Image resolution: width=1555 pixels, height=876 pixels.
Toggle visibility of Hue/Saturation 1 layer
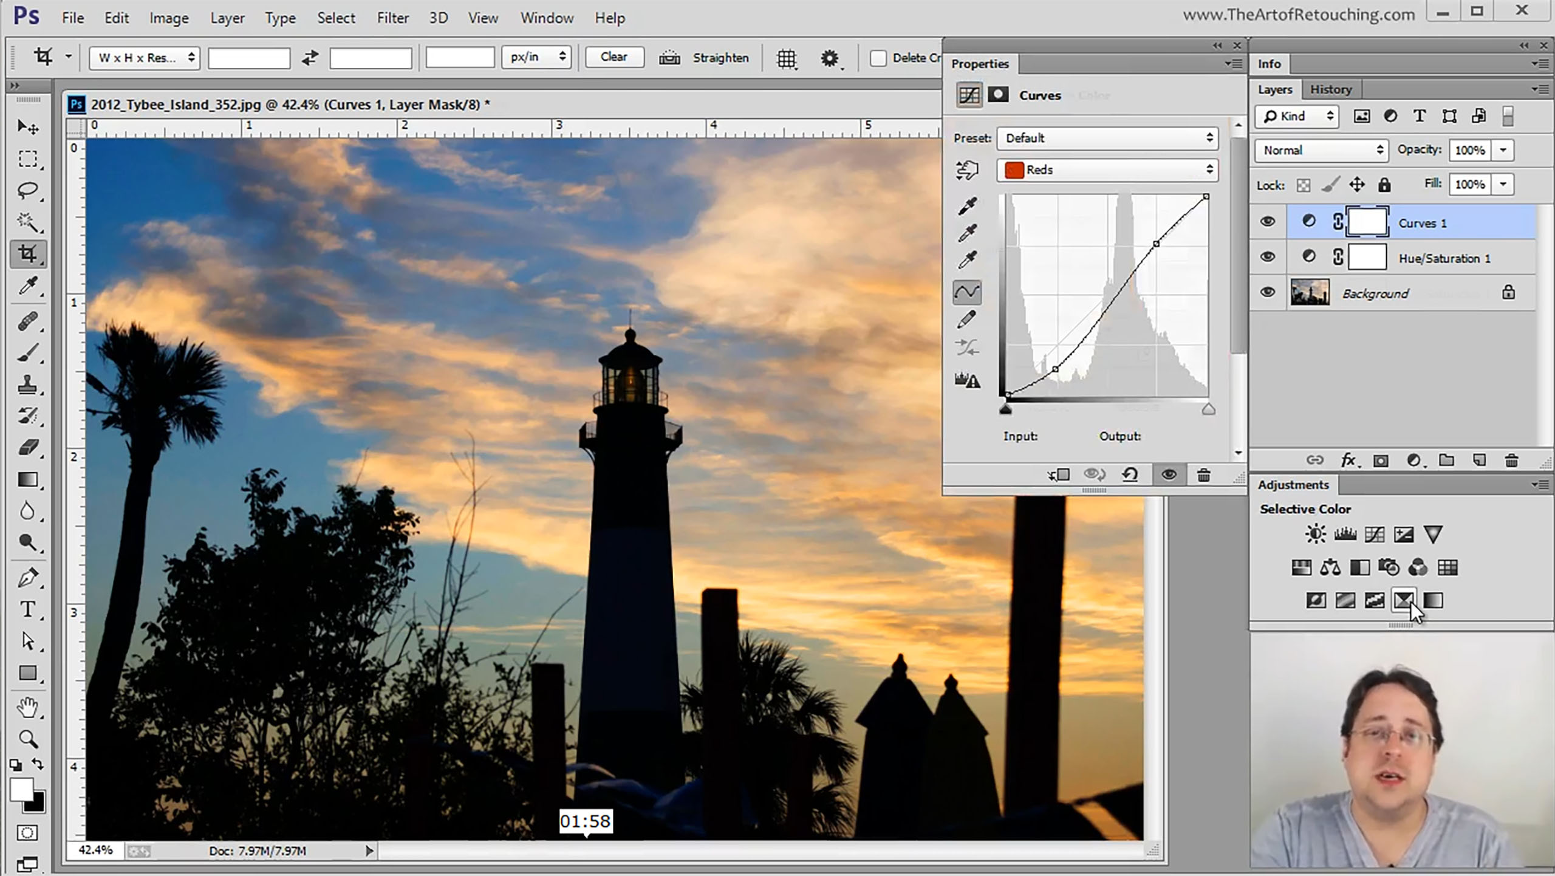(1269, 258)
